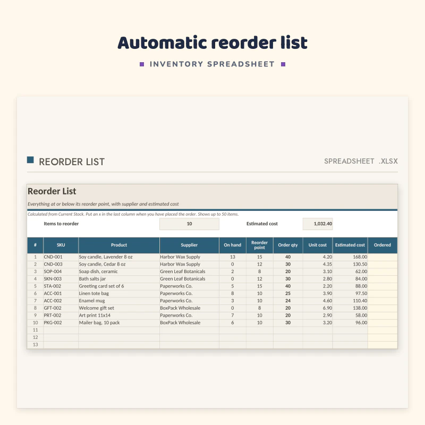Click Ordered cell in the CND-001 row
Image resolution: width=425 pixels, height=425 pixels.
tap(382, 257)
